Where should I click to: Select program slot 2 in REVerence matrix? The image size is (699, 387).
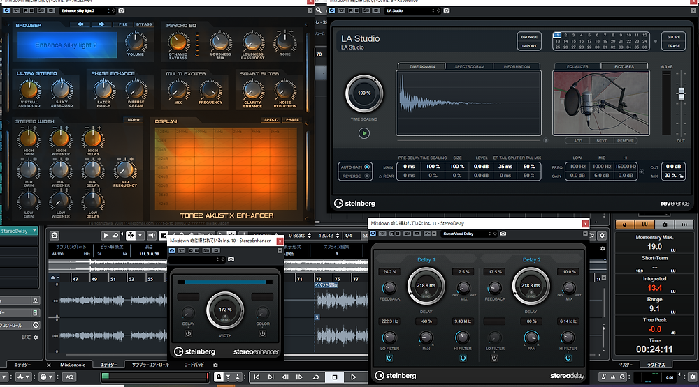[x=565, y=35]
